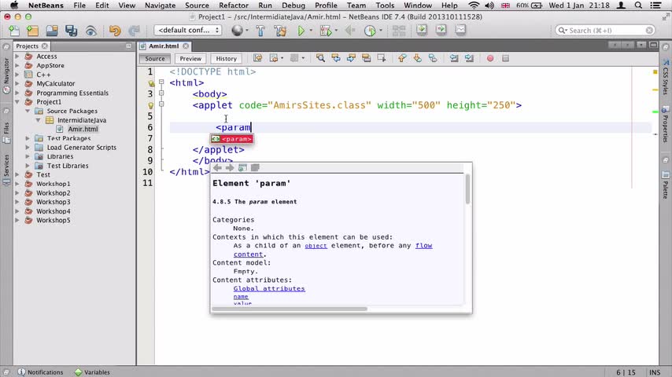Click the Undo arrow icon

pos(115,31)
